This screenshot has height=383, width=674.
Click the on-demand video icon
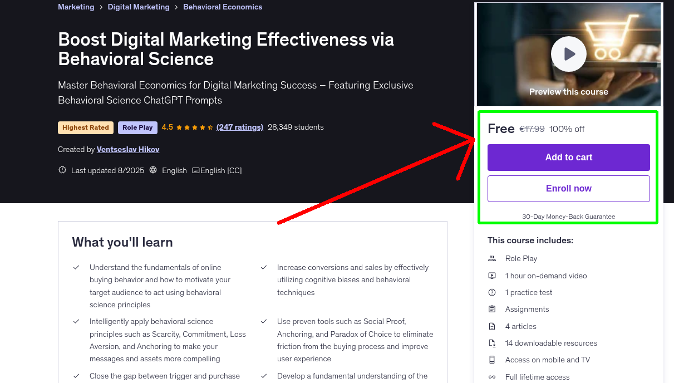coord(492,276)
